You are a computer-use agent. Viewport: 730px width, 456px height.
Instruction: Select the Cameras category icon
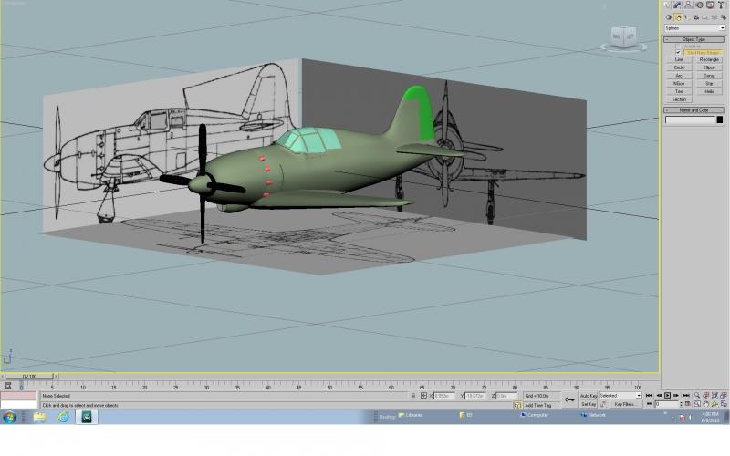(695, 17)
